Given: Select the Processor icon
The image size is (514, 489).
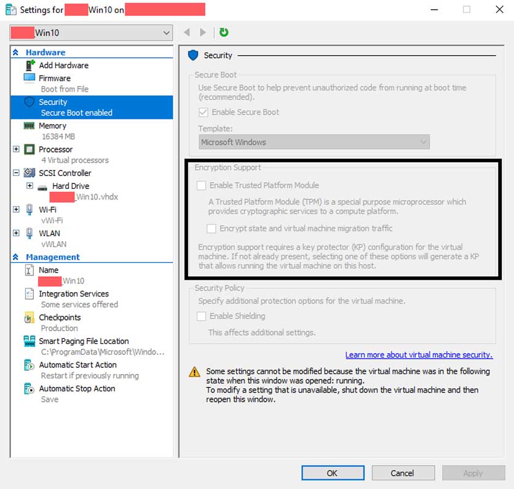Looking at the screenshot, I should pos(30,149).
